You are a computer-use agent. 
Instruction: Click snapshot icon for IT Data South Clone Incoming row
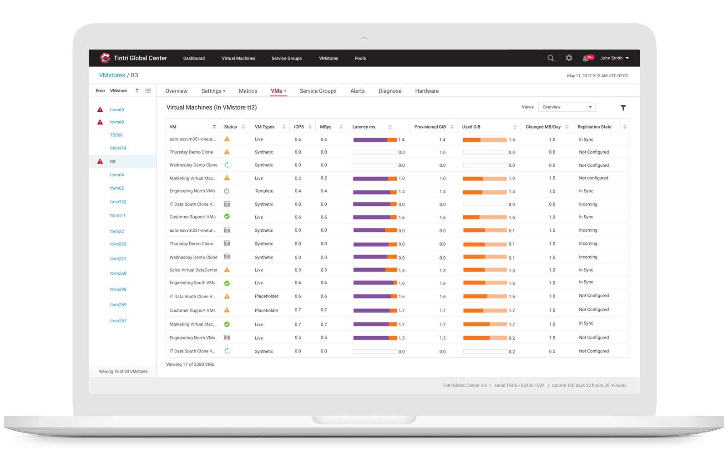pos(227,204)
